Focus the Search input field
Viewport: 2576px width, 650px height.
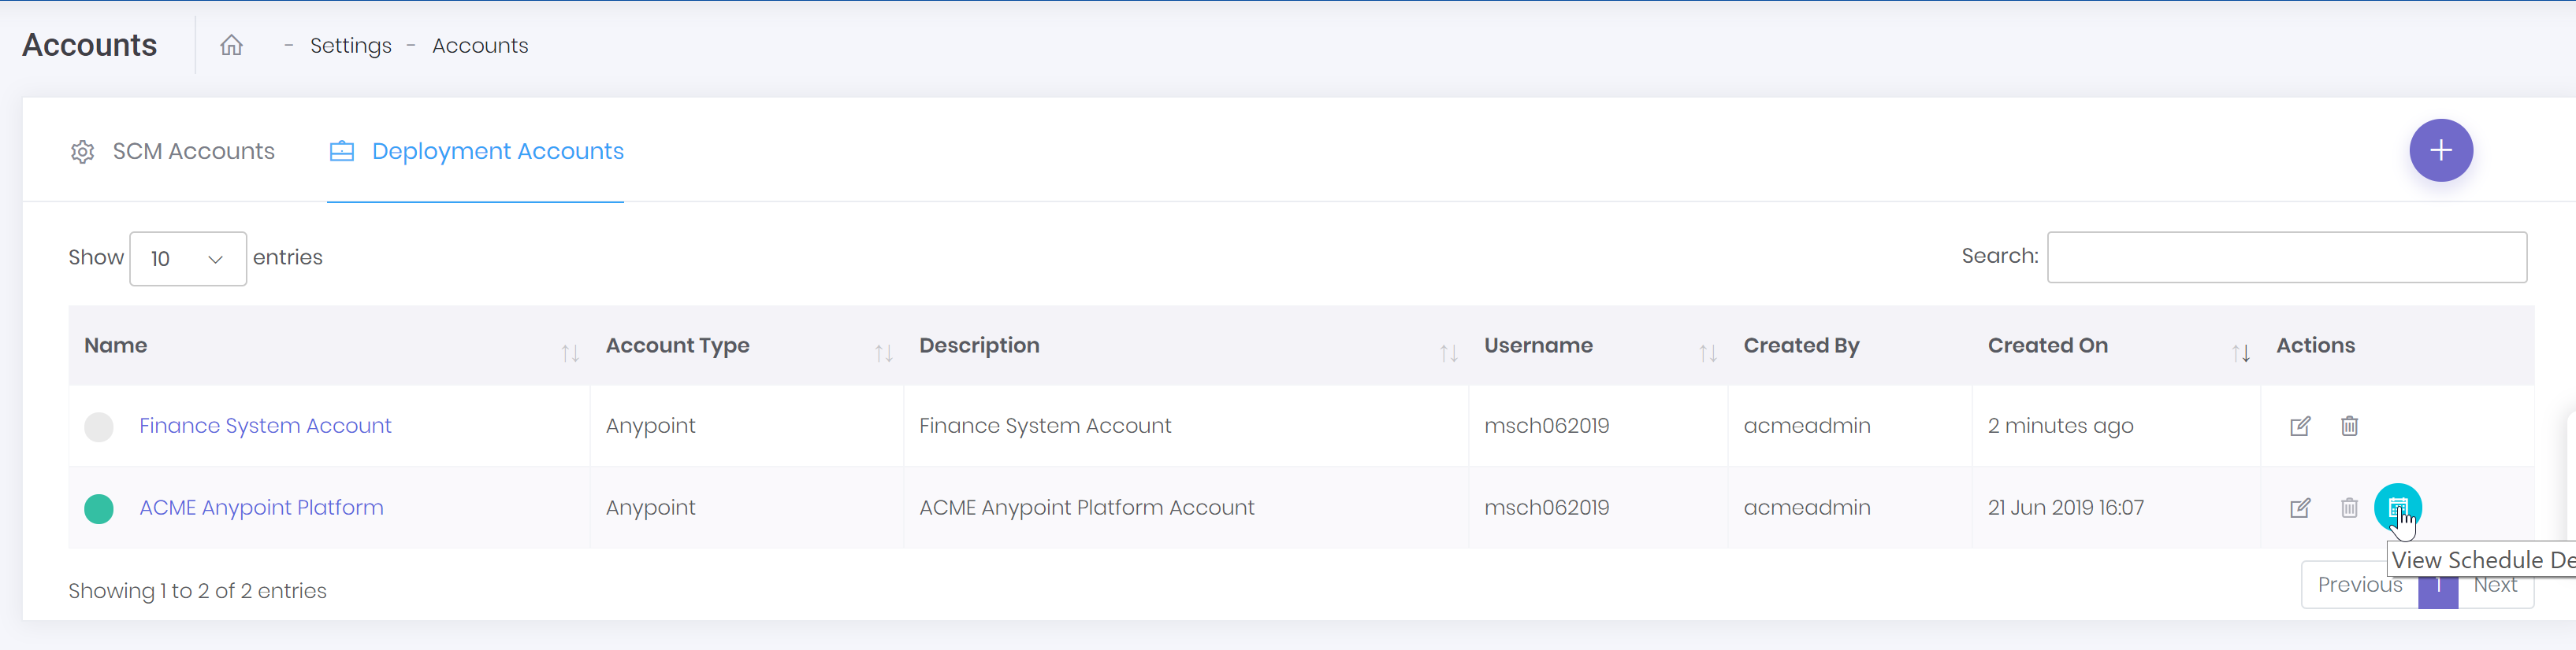2287,257
